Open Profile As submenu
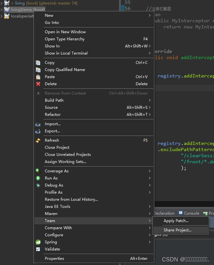 click(x=94, y=192)
